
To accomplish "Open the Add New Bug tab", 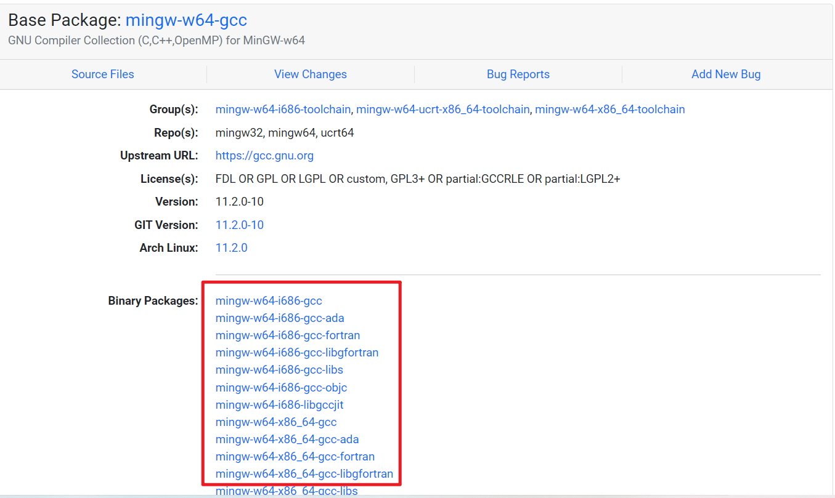I will coord(726,74).
